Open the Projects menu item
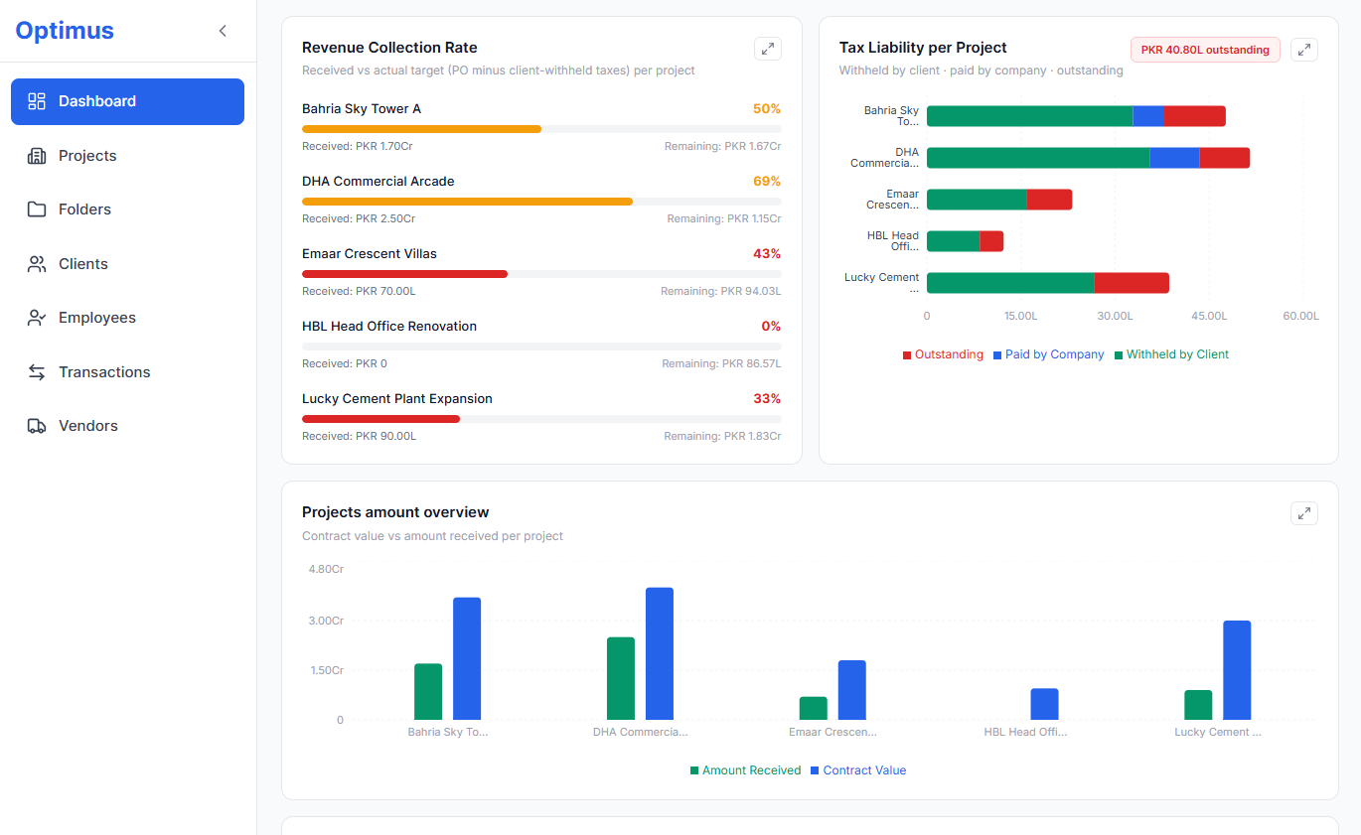This screenshot has width=1361, height=835. pyautogui.click(x=127, y=156)
